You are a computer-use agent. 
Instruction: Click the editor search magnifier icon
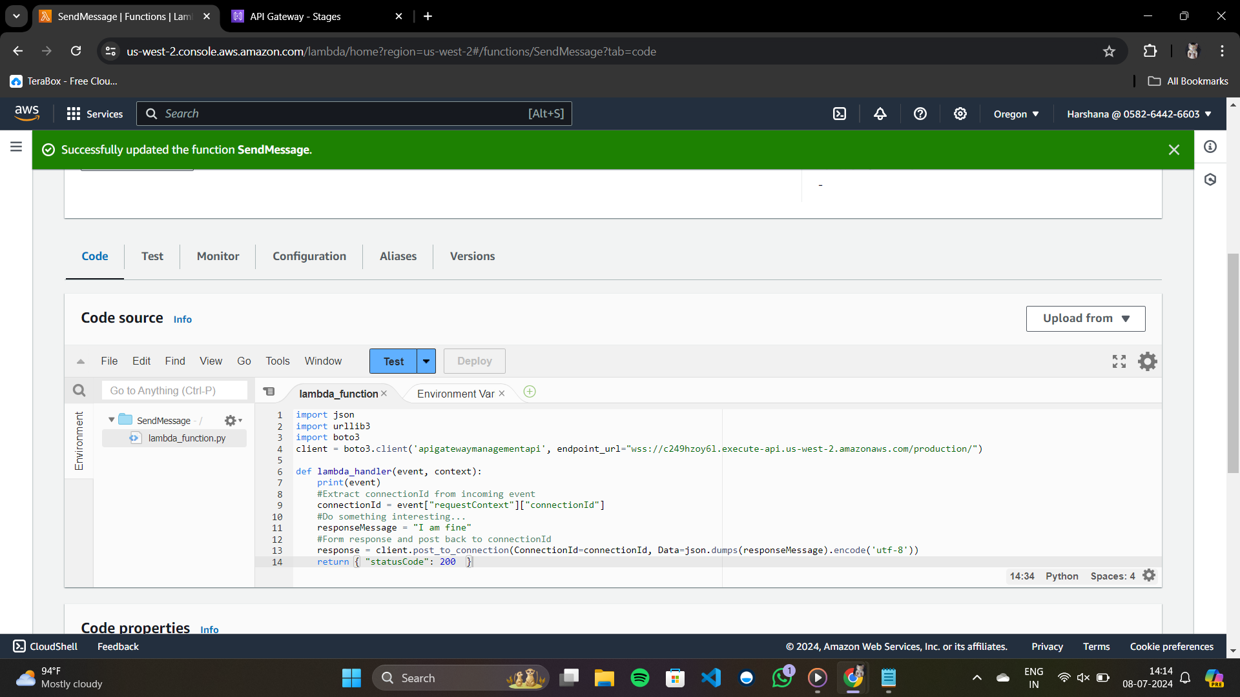[x=79, y=390]
